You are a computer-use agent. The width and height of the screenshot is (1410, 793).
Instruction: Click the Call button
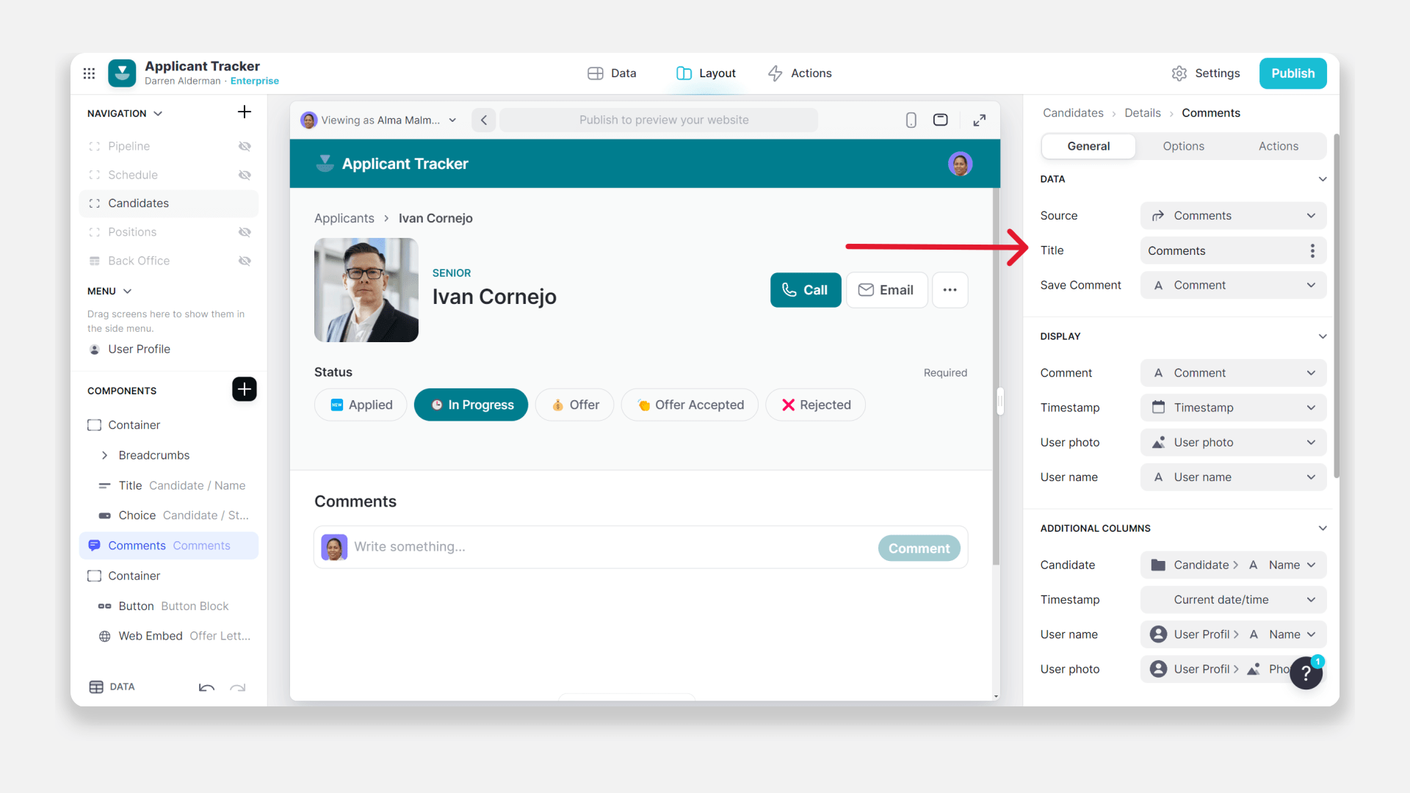805,290
